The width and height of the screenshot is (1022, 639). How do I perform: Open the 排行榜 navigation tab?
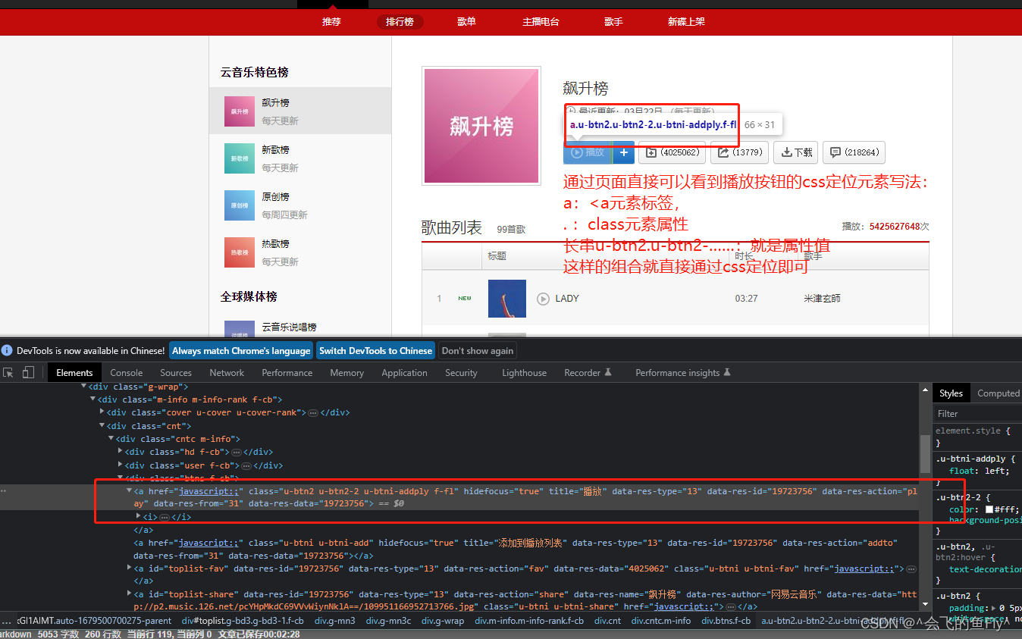pyautogui.click(x=400, y=21)
